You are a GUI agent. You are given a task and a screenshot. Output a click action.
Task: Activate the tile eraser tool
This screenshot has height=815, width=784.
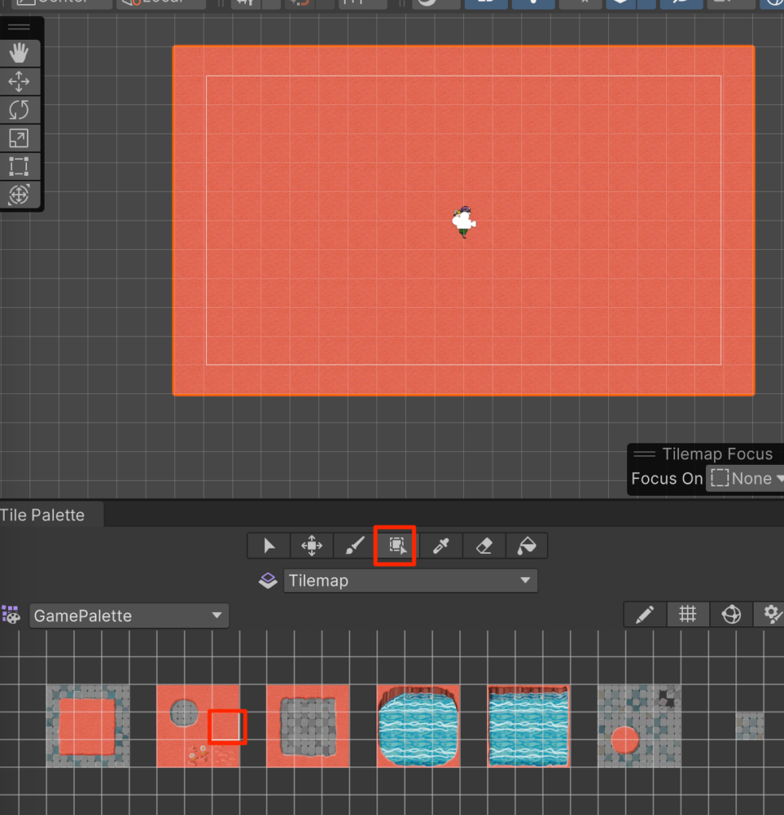pyautogui.click(x=483, y=546)
